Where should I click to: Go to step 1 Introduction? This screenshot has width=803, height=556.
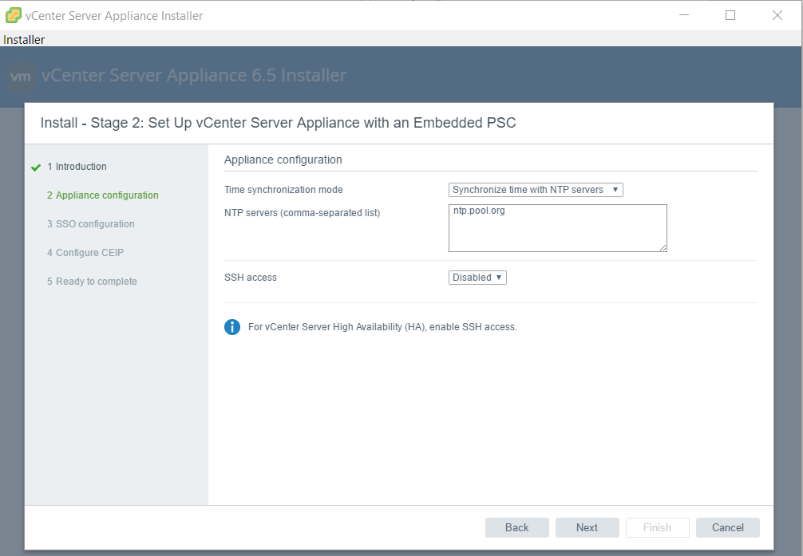point(77,167)
